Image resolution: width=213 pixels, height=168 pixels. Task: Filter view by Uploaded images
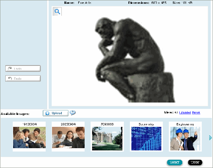[185, 113]
